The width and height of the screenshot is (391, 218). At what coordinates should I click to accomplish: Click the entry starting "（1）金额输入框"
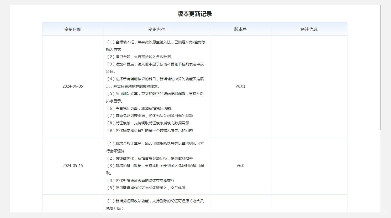coord(156,46)
